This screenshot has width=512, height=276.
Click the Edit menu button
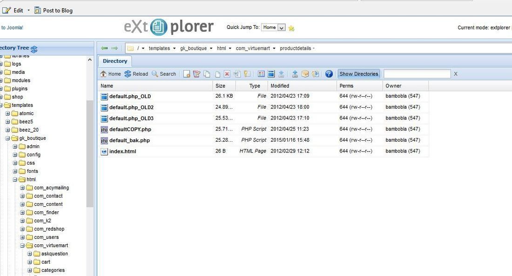tap(13, 10)
